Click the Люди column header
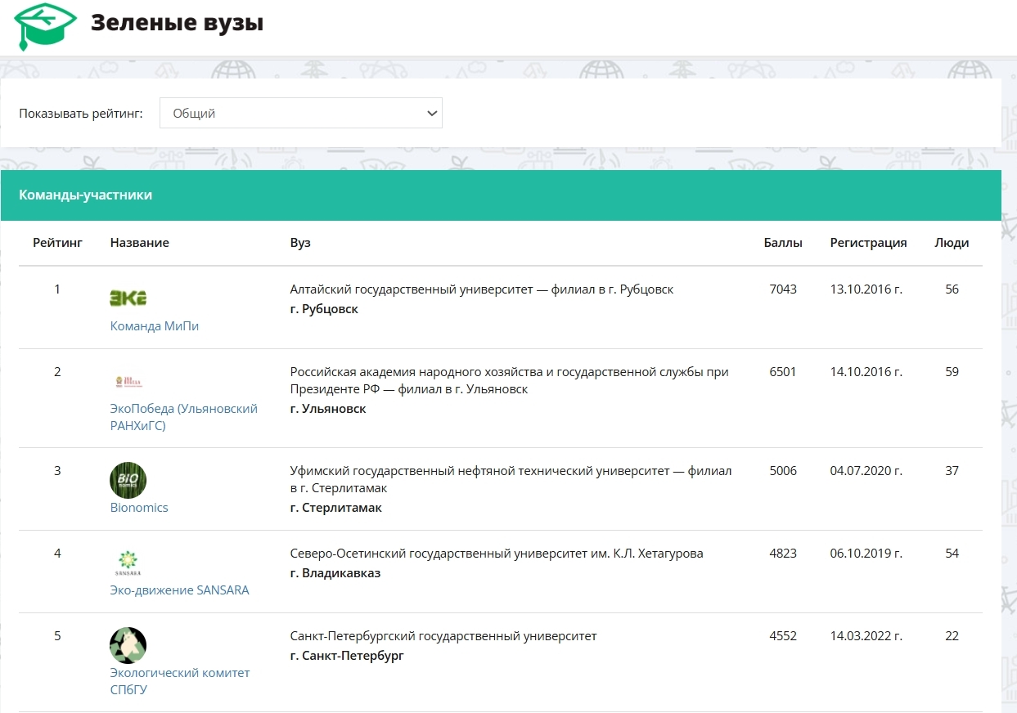This screenshot has height=713, width=1017. pyautogui.click(x=952, y=243)
